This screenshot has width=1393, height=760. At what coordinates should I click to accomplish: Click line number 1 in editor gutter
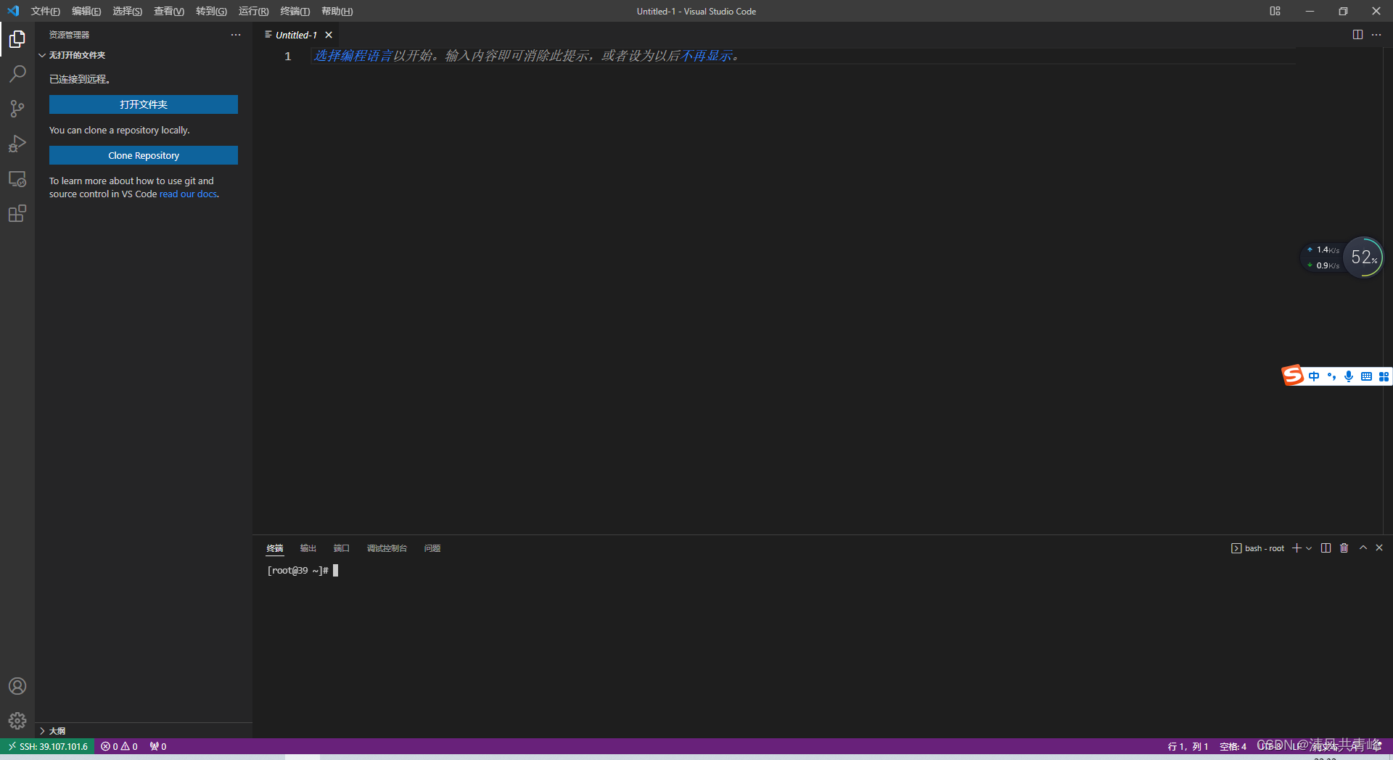tap(288, 57)
